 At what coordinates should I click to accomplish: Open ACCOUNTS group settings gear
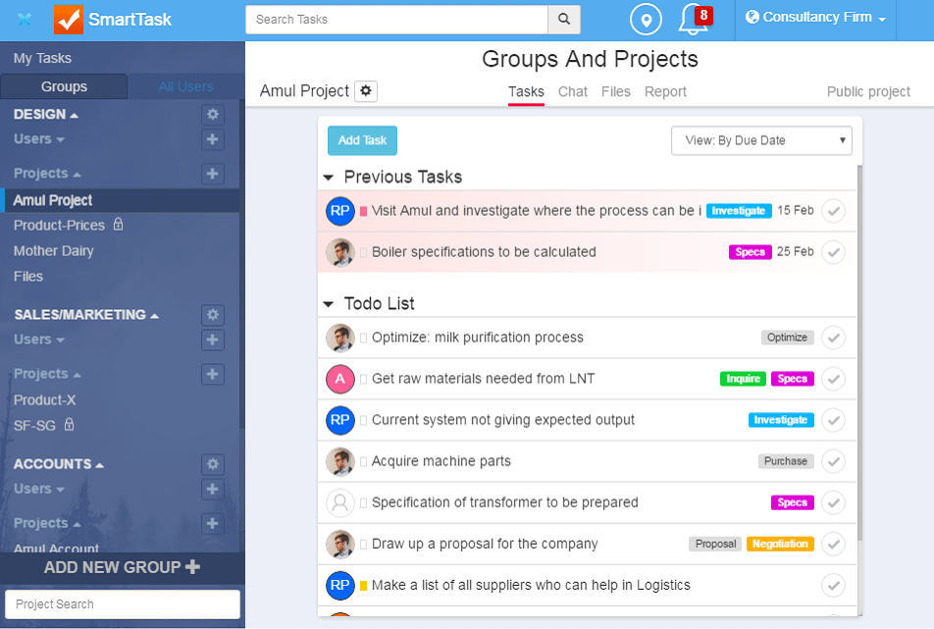coord(213,464)
